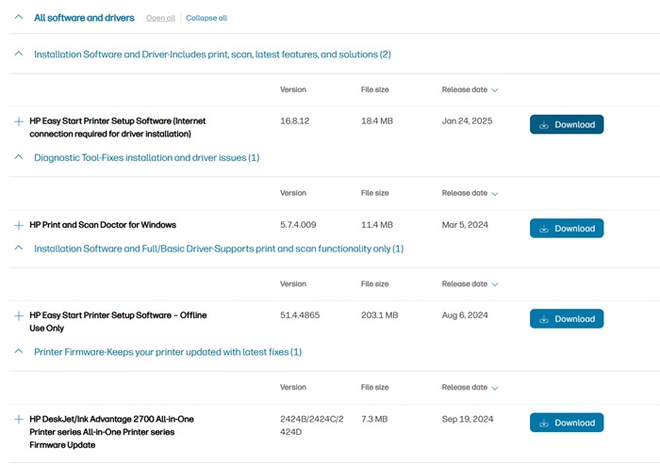
Task: Expand HP Easy Start Offline Use Only plus icon
Action: tap(19, 316)
